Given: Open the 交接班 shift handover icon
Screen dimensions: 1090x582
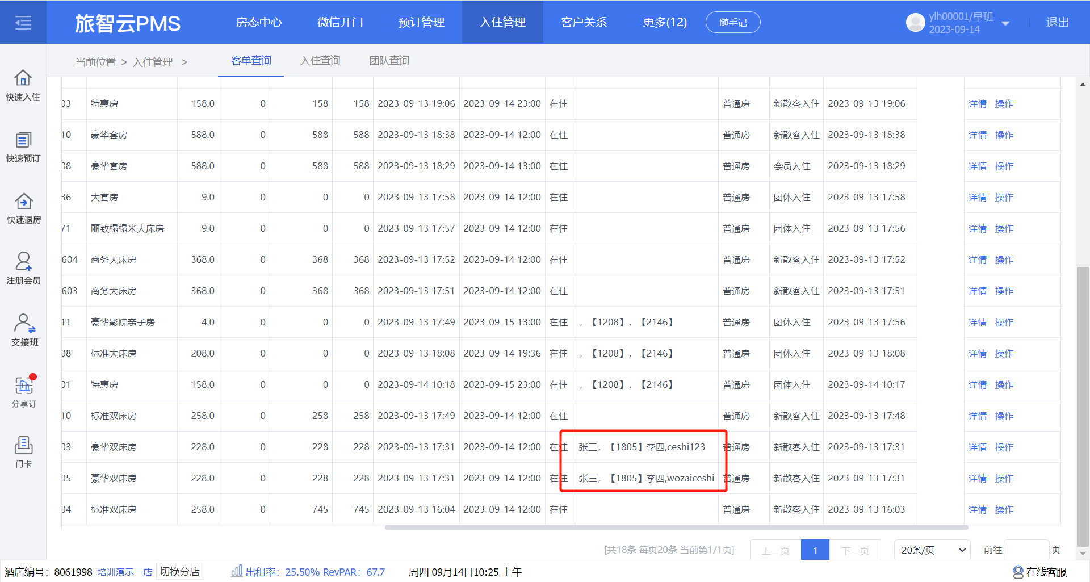Looking at the screenshot, I should (x=23, y=330).
